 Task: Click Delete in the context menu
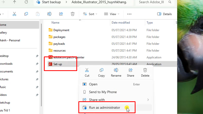(145, 73)
